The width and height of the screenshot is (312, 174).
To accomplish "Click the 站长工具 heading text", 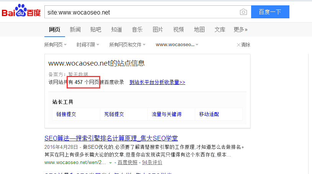I will coord(63,102).
